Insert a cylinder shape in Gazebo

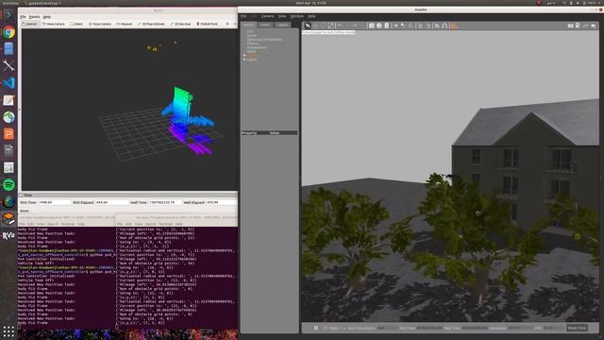point(386,25)
